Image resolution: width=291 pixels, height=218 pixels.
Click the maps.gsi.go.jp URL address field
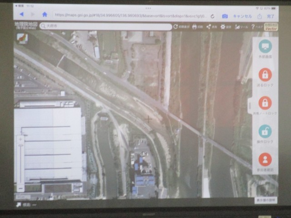(x=131, y=15)
